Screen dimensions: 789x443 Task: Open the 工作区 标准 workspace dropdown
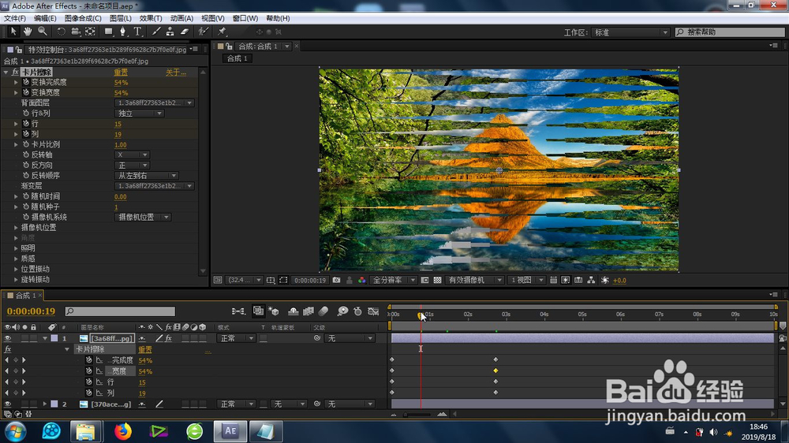click(630, 32)
